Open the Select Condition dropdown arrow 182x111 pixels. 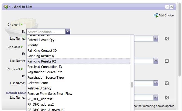point(68,32)
